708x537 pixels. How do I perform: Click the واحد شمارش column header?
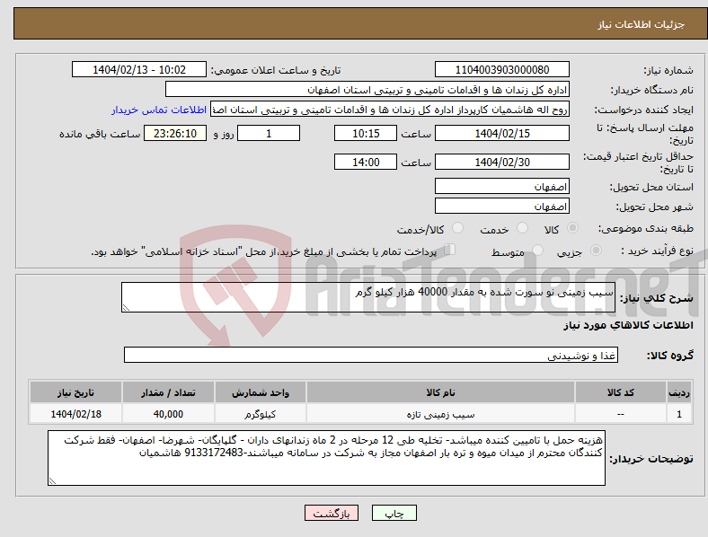pos(261,392)
